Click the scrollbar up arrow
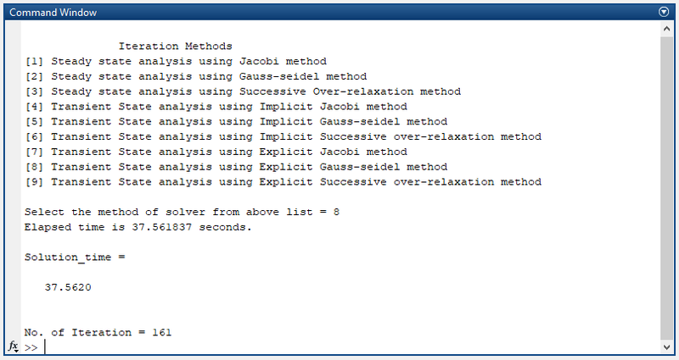This screenshot has height=360, width=679. tap(665, 29)
